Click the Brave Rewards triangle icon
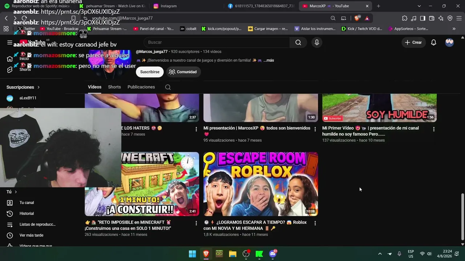The image size is (465, 261). [x=367, y=18]
